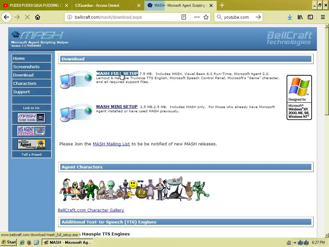
Task: Bookmark this page with the star icon
Action: [206, 17]
